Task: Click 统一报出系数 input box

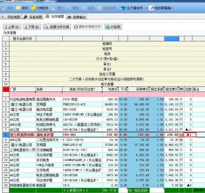Action: pyautogui.click(x=157, y=190)
